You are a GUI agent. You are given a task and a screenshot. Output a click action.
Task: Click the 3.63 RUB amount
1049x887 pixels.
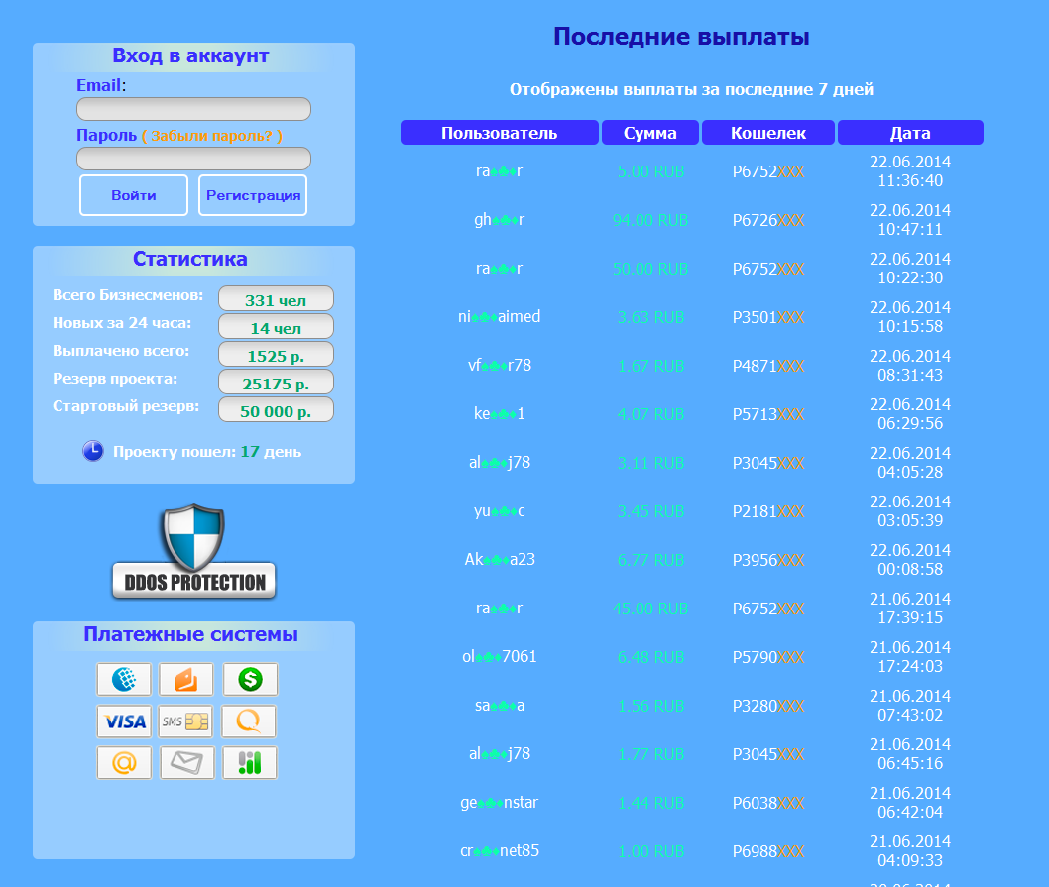pos(650,318)
